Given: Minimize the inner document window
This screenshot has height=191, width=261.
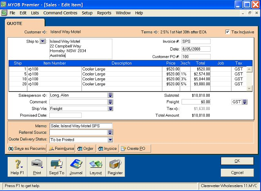Looking at the screenshot, I should (243, 13).
